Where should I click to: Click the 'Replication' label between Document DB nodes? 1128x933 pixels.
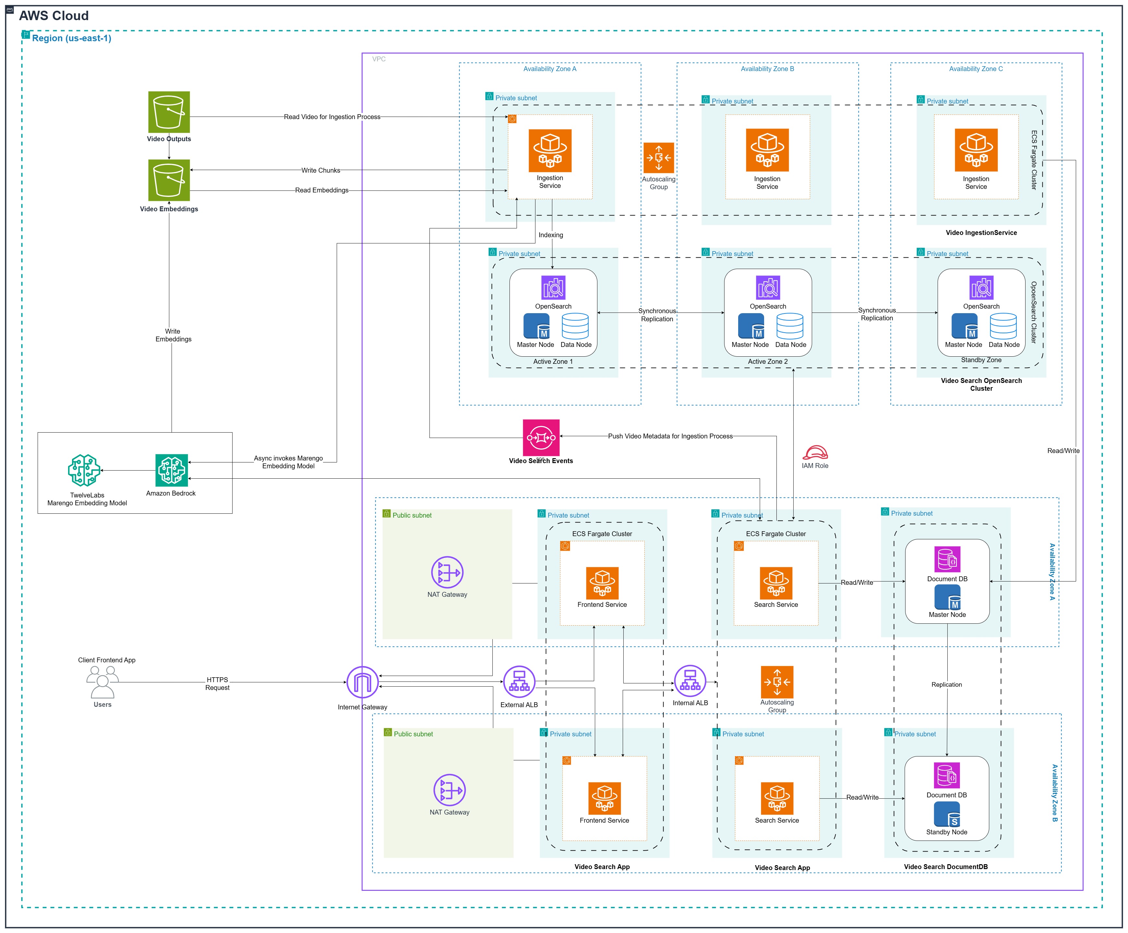point(947,685)
